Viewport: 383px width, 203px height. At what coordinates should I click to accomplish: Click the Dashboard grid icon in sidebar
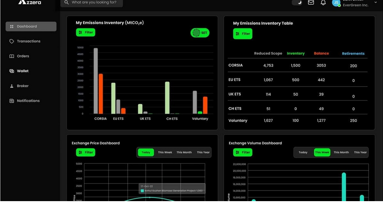tap(12, 27)
